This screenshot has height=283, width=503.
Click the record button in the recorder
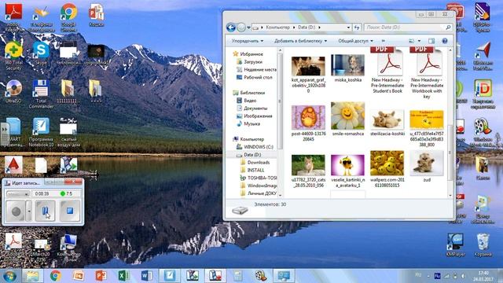pyautogui.click(x=16, y=211)
